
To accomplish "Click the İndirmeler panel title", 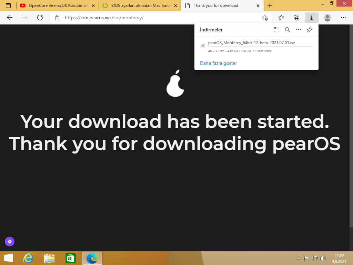I will (211, 30).
